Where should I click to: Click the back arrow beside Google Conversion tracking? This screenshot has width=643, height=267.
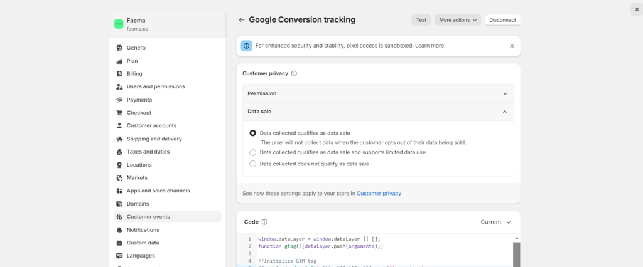(242, 20)
